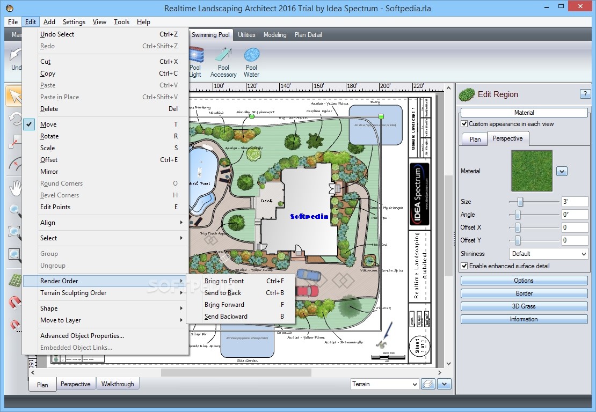Click the rotate/undo curved arrow tool in left toolbar

(x=14, y=119)
